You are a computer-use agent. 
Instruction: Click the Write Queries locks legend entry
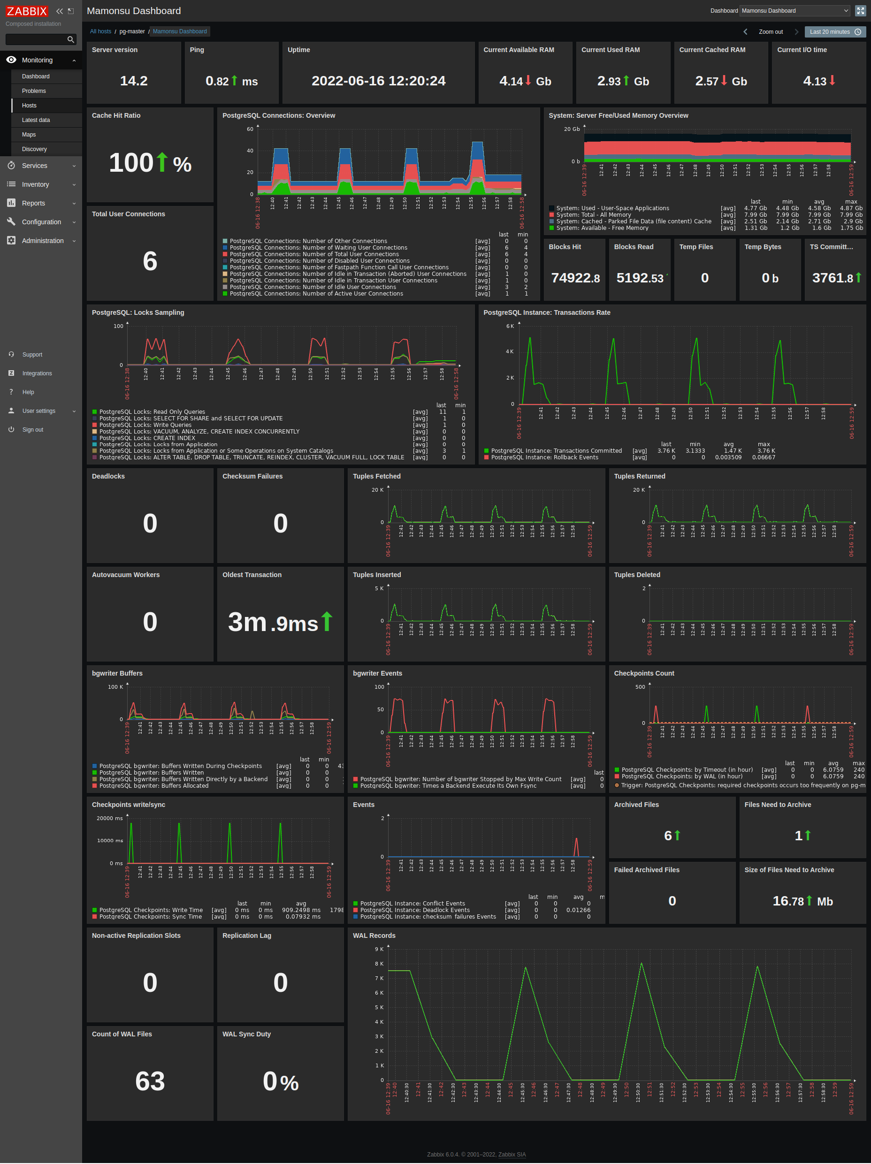tap(145, 425)
